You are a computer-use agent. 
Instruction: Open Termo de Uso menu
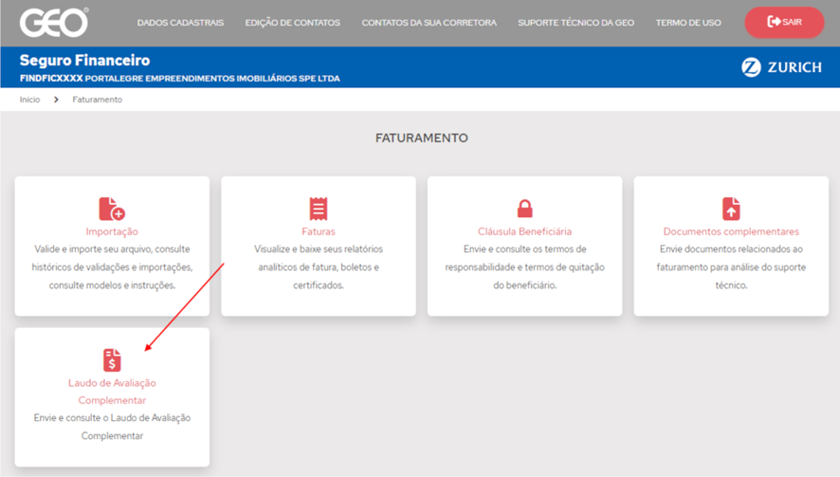[688, 23]
